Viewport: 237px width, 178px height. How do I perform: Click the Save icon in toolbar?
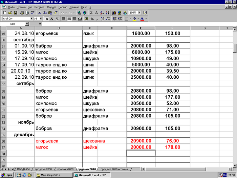[x=15, y=13]
